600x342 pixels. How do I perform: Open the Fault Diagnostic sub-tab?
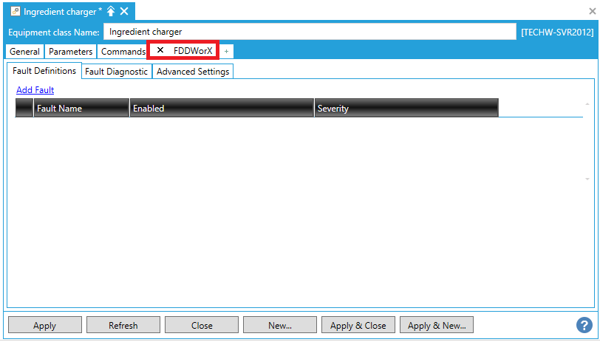pyautogui.click(x=116, y=72)
